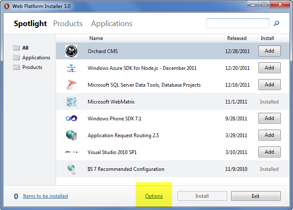Add Windows Phone SDK 7.1
Viewport: 293px width, 210px height.
pyautogui.click(x=269, y=118)
